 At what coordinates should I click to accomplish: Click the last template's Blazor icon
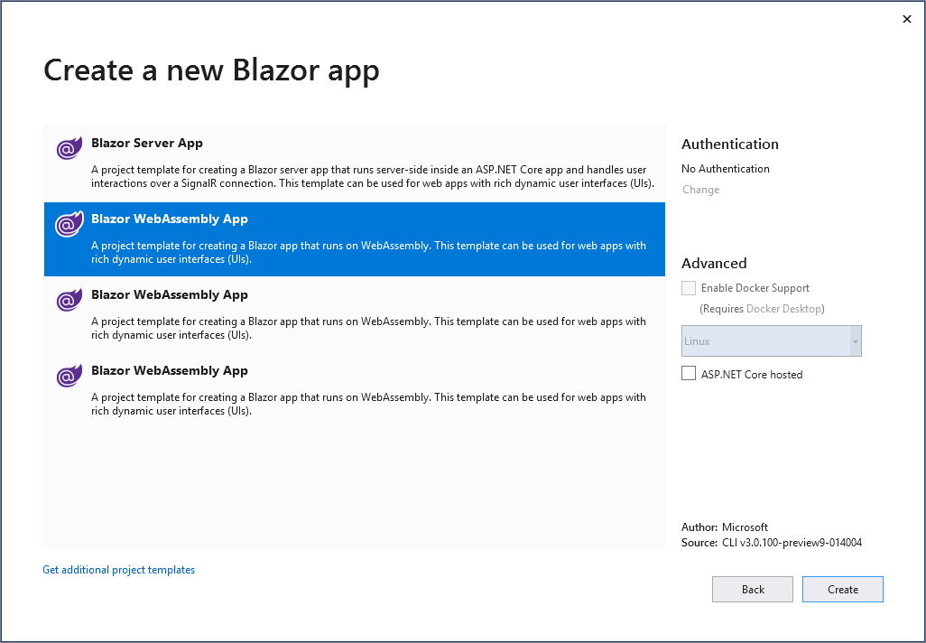(69, 377)
